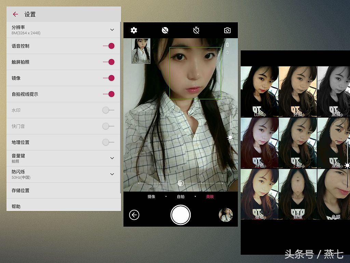Click the 50Hz(中国) anti-flicker value
350x263 pixels.
[x=21, y=178]
